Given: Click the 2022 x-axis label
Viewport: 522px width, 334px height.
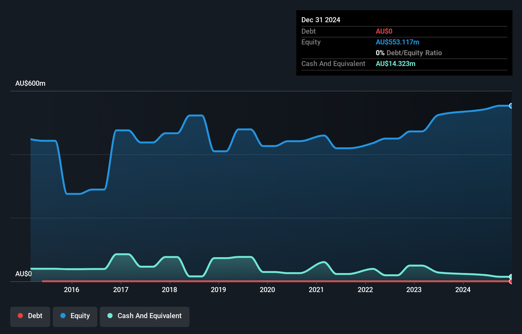Looking at the screenshot, I should [365, 290].
